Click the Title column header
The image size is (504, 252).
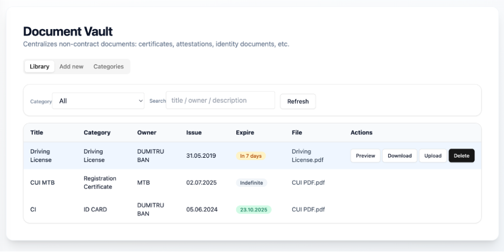point(37,132)
